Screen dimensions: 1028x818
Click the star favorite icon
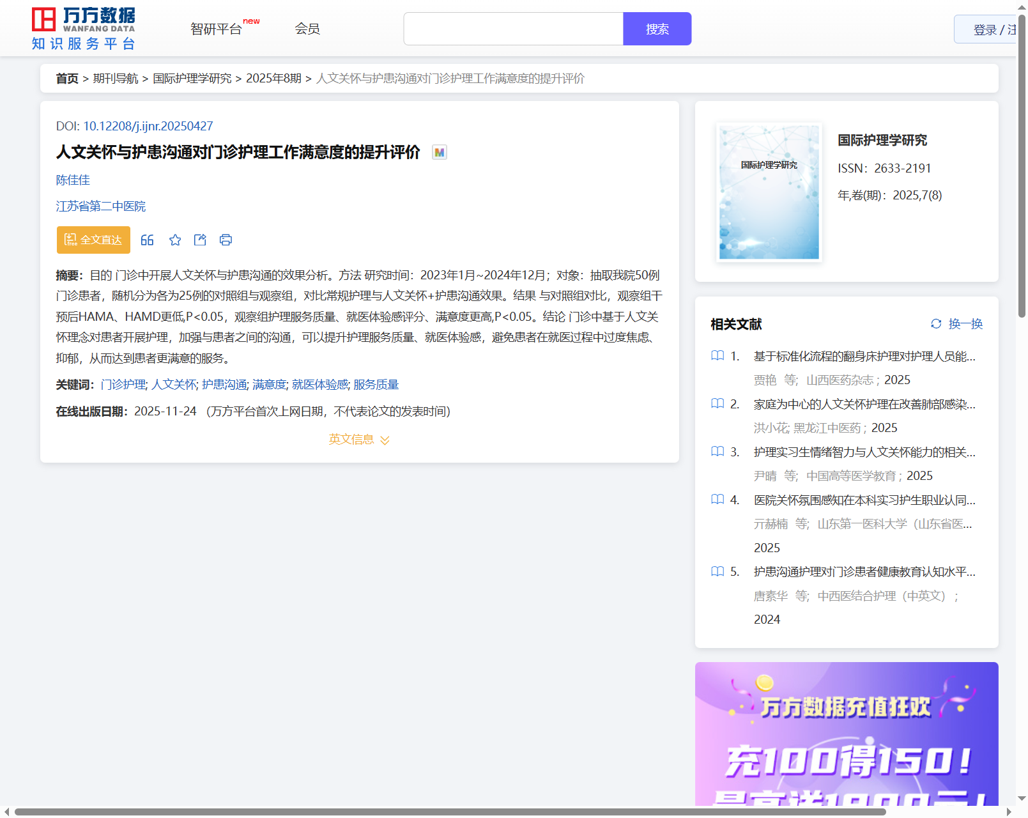(x=175, y=240)
